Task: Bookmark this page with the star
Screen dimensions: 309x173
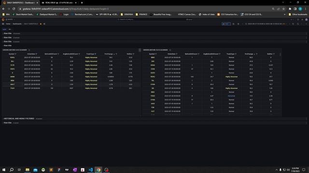Action: [283, 9]
